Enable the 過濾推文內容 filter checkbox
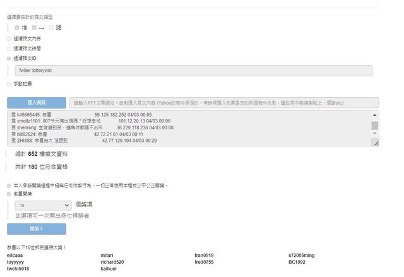Viewport: 404px width, 277px height. coord(9,38)
